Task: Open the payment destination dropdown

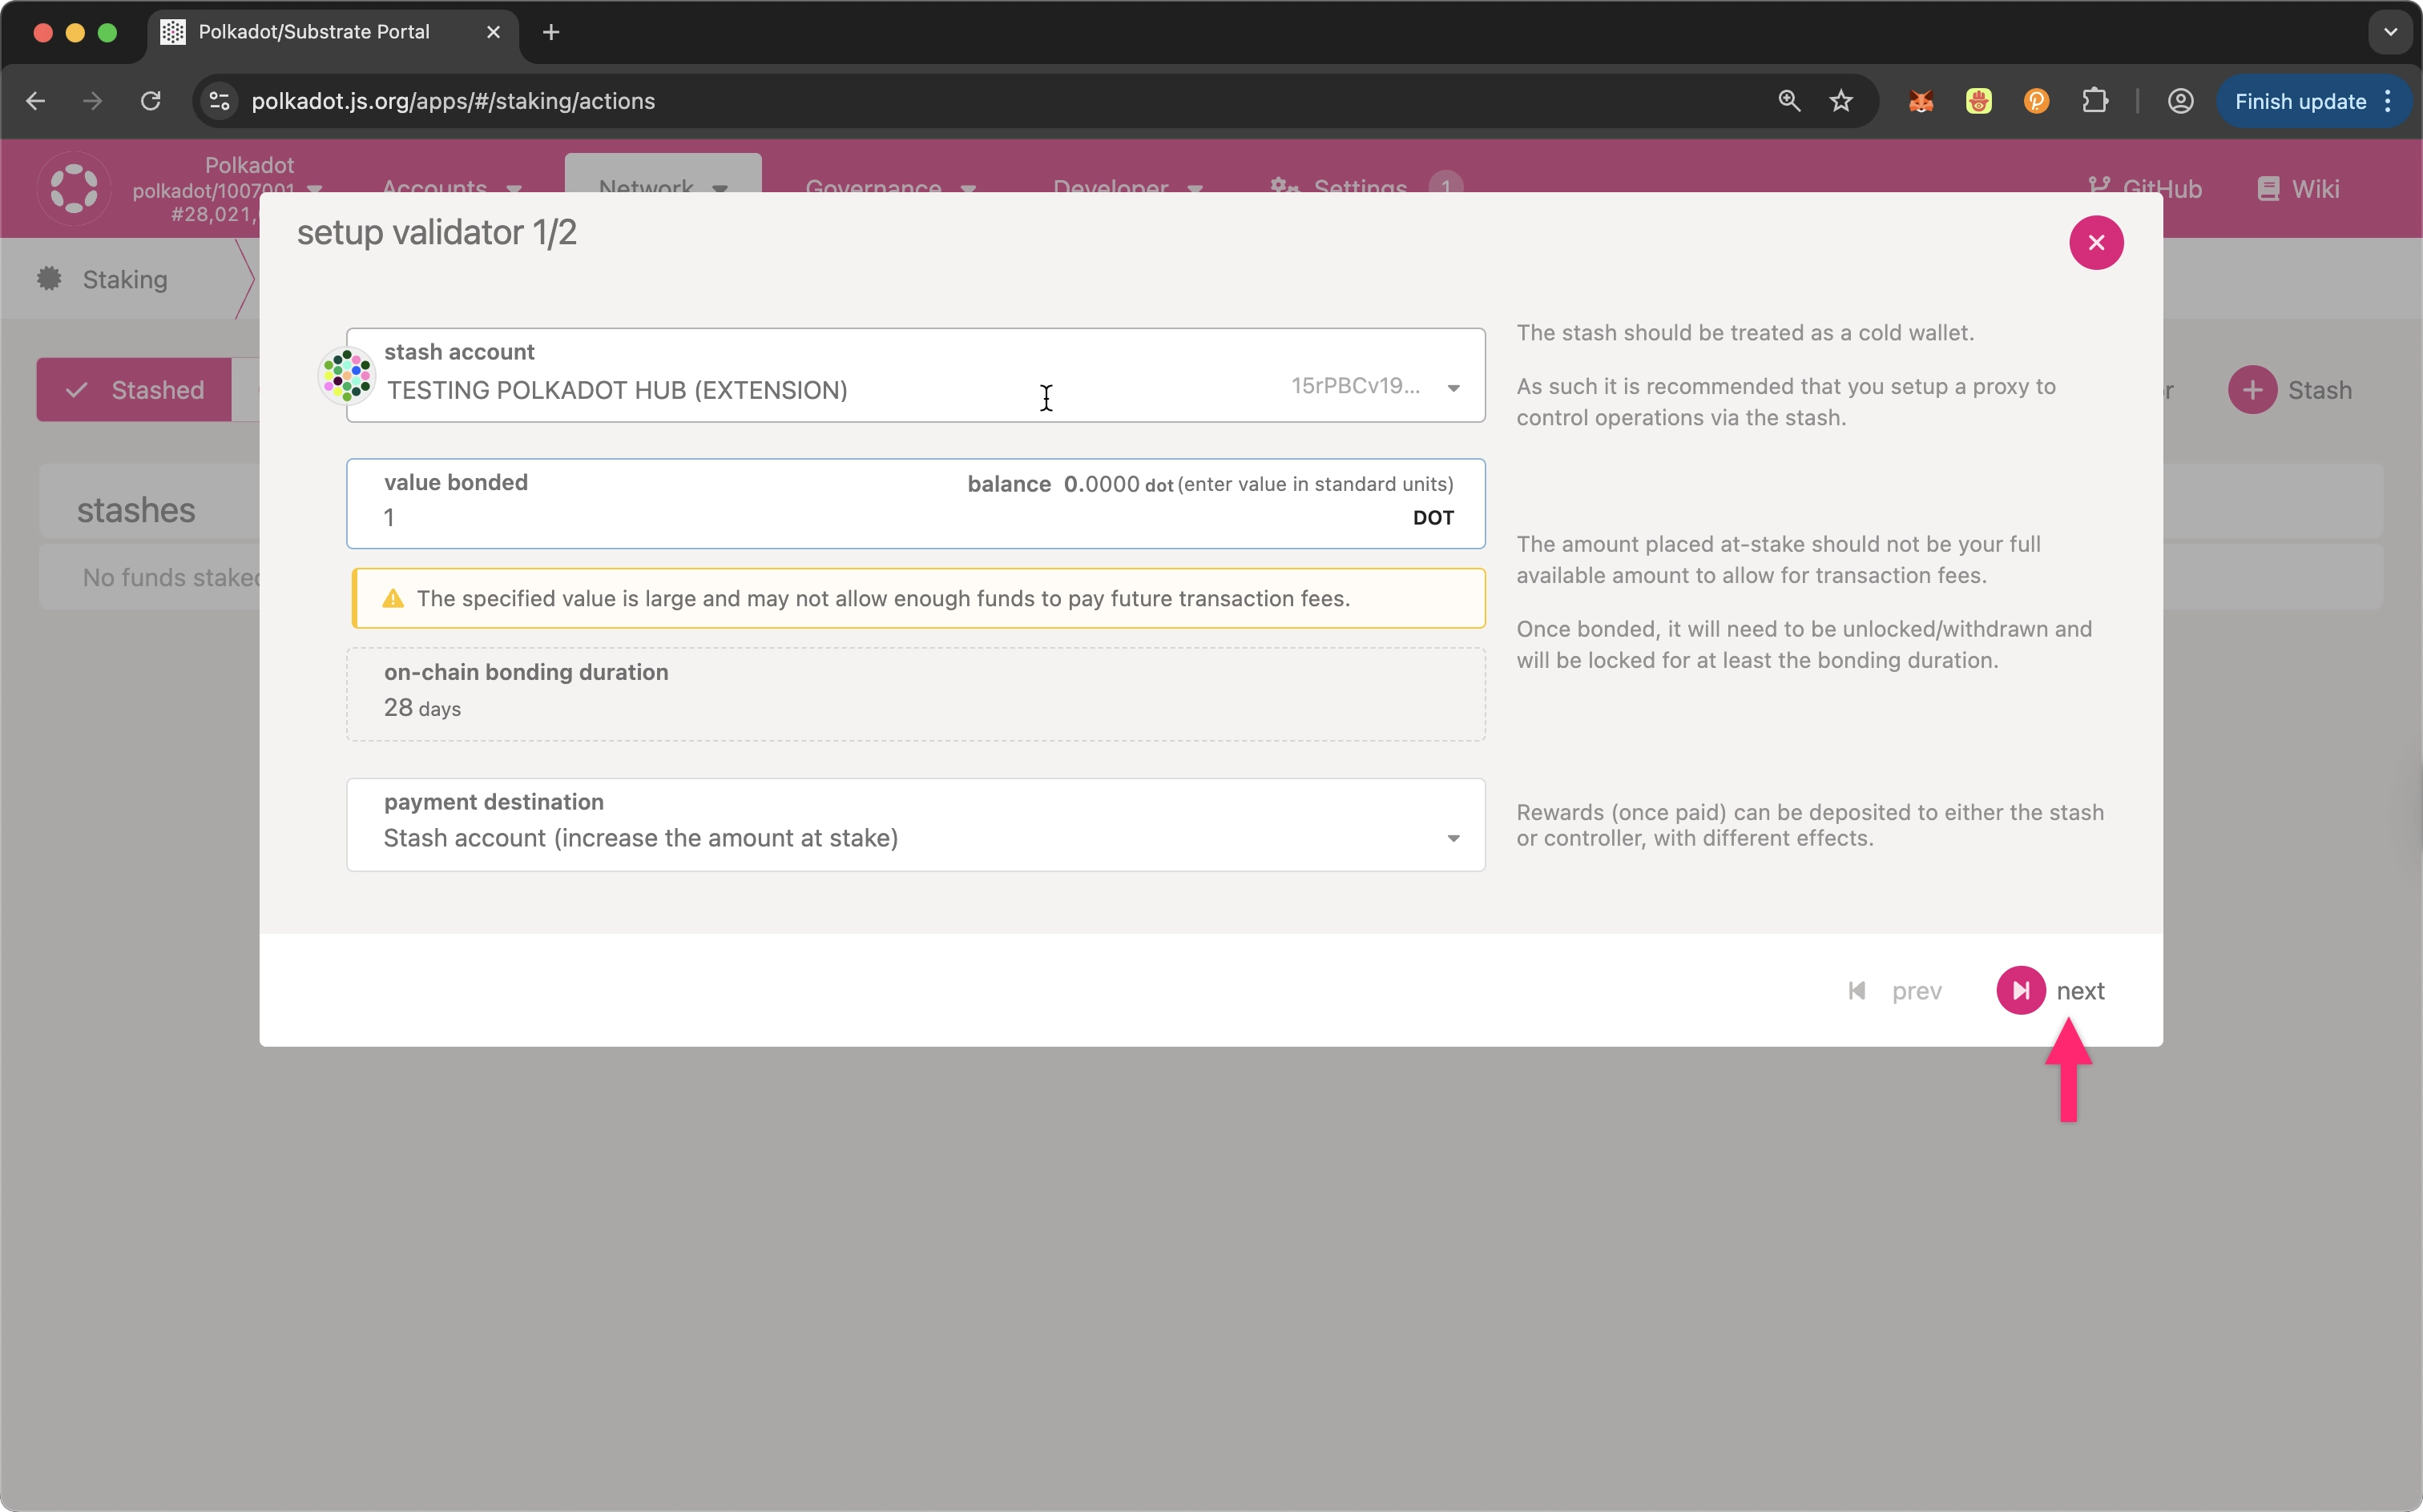Action: point(1453,838)
